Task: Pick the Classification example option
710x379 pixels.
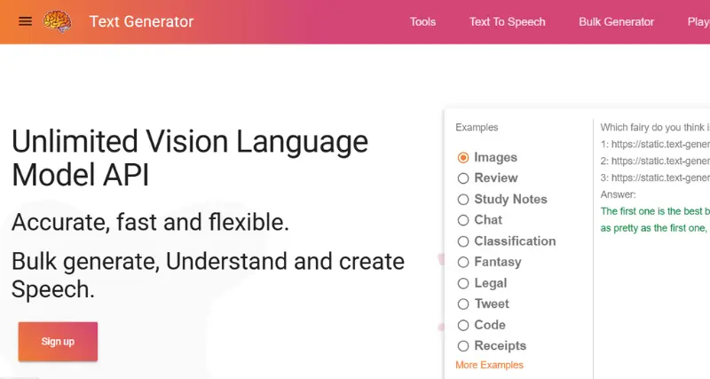Action: pyautogui.click(x=463, y=241)
